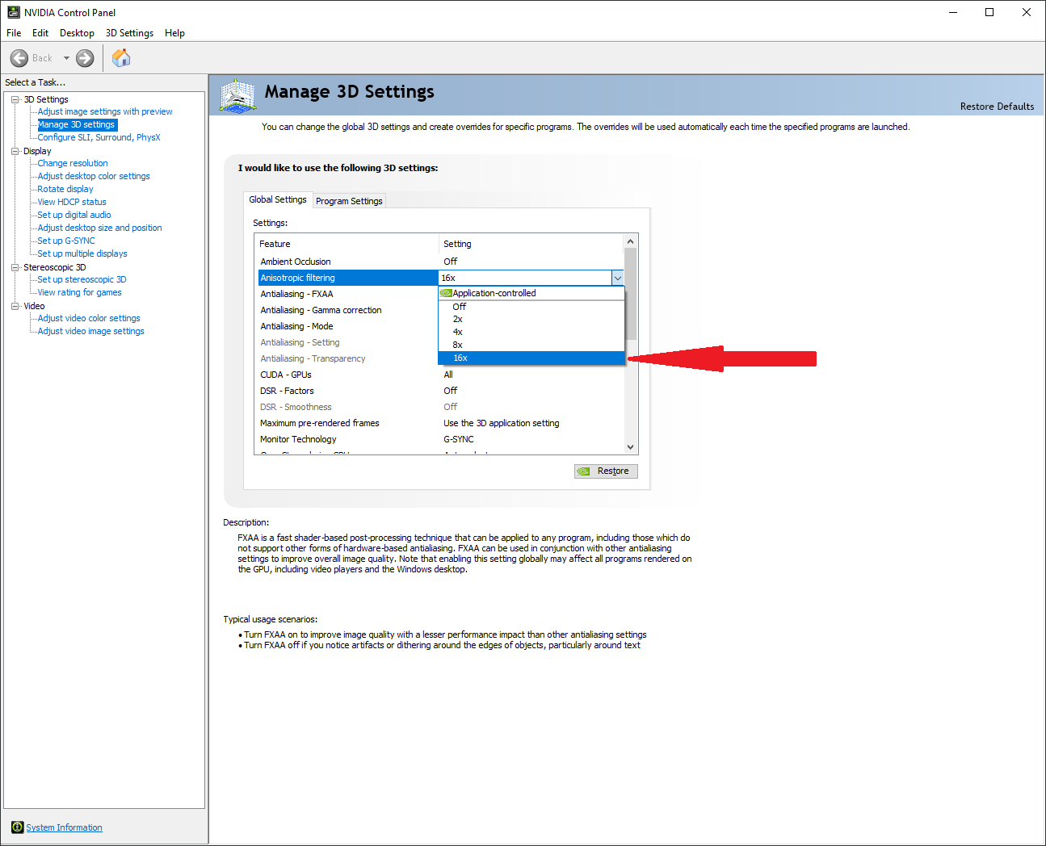
Task: Collapse the Display tree node
Action: point(15,151)
